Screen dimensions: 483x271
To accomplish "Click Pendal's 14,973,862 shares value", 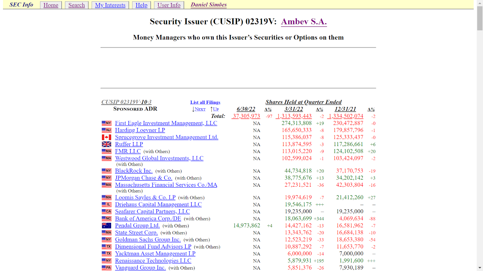I will point(247,226).
